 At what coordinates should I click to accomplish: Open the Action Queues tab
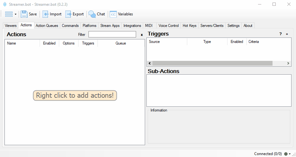[x=47, y=26]
